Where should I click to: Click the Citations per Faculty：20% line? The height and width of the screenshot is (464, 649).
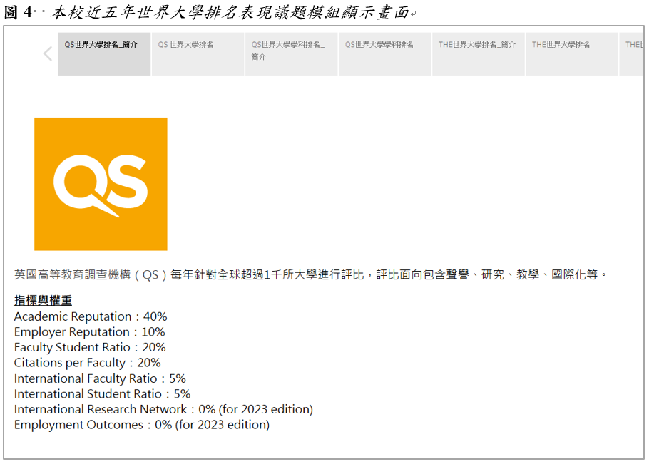pos(87,363)
